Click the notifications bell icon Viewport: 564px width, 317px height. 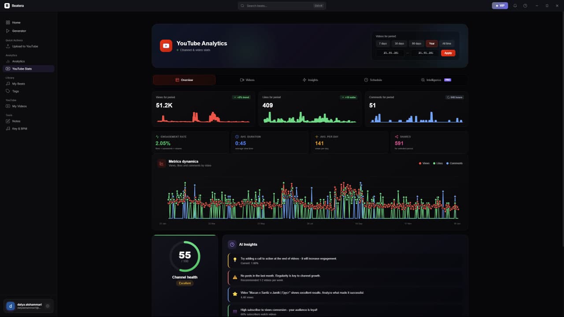pyautogui.click(x=515, y=6)
